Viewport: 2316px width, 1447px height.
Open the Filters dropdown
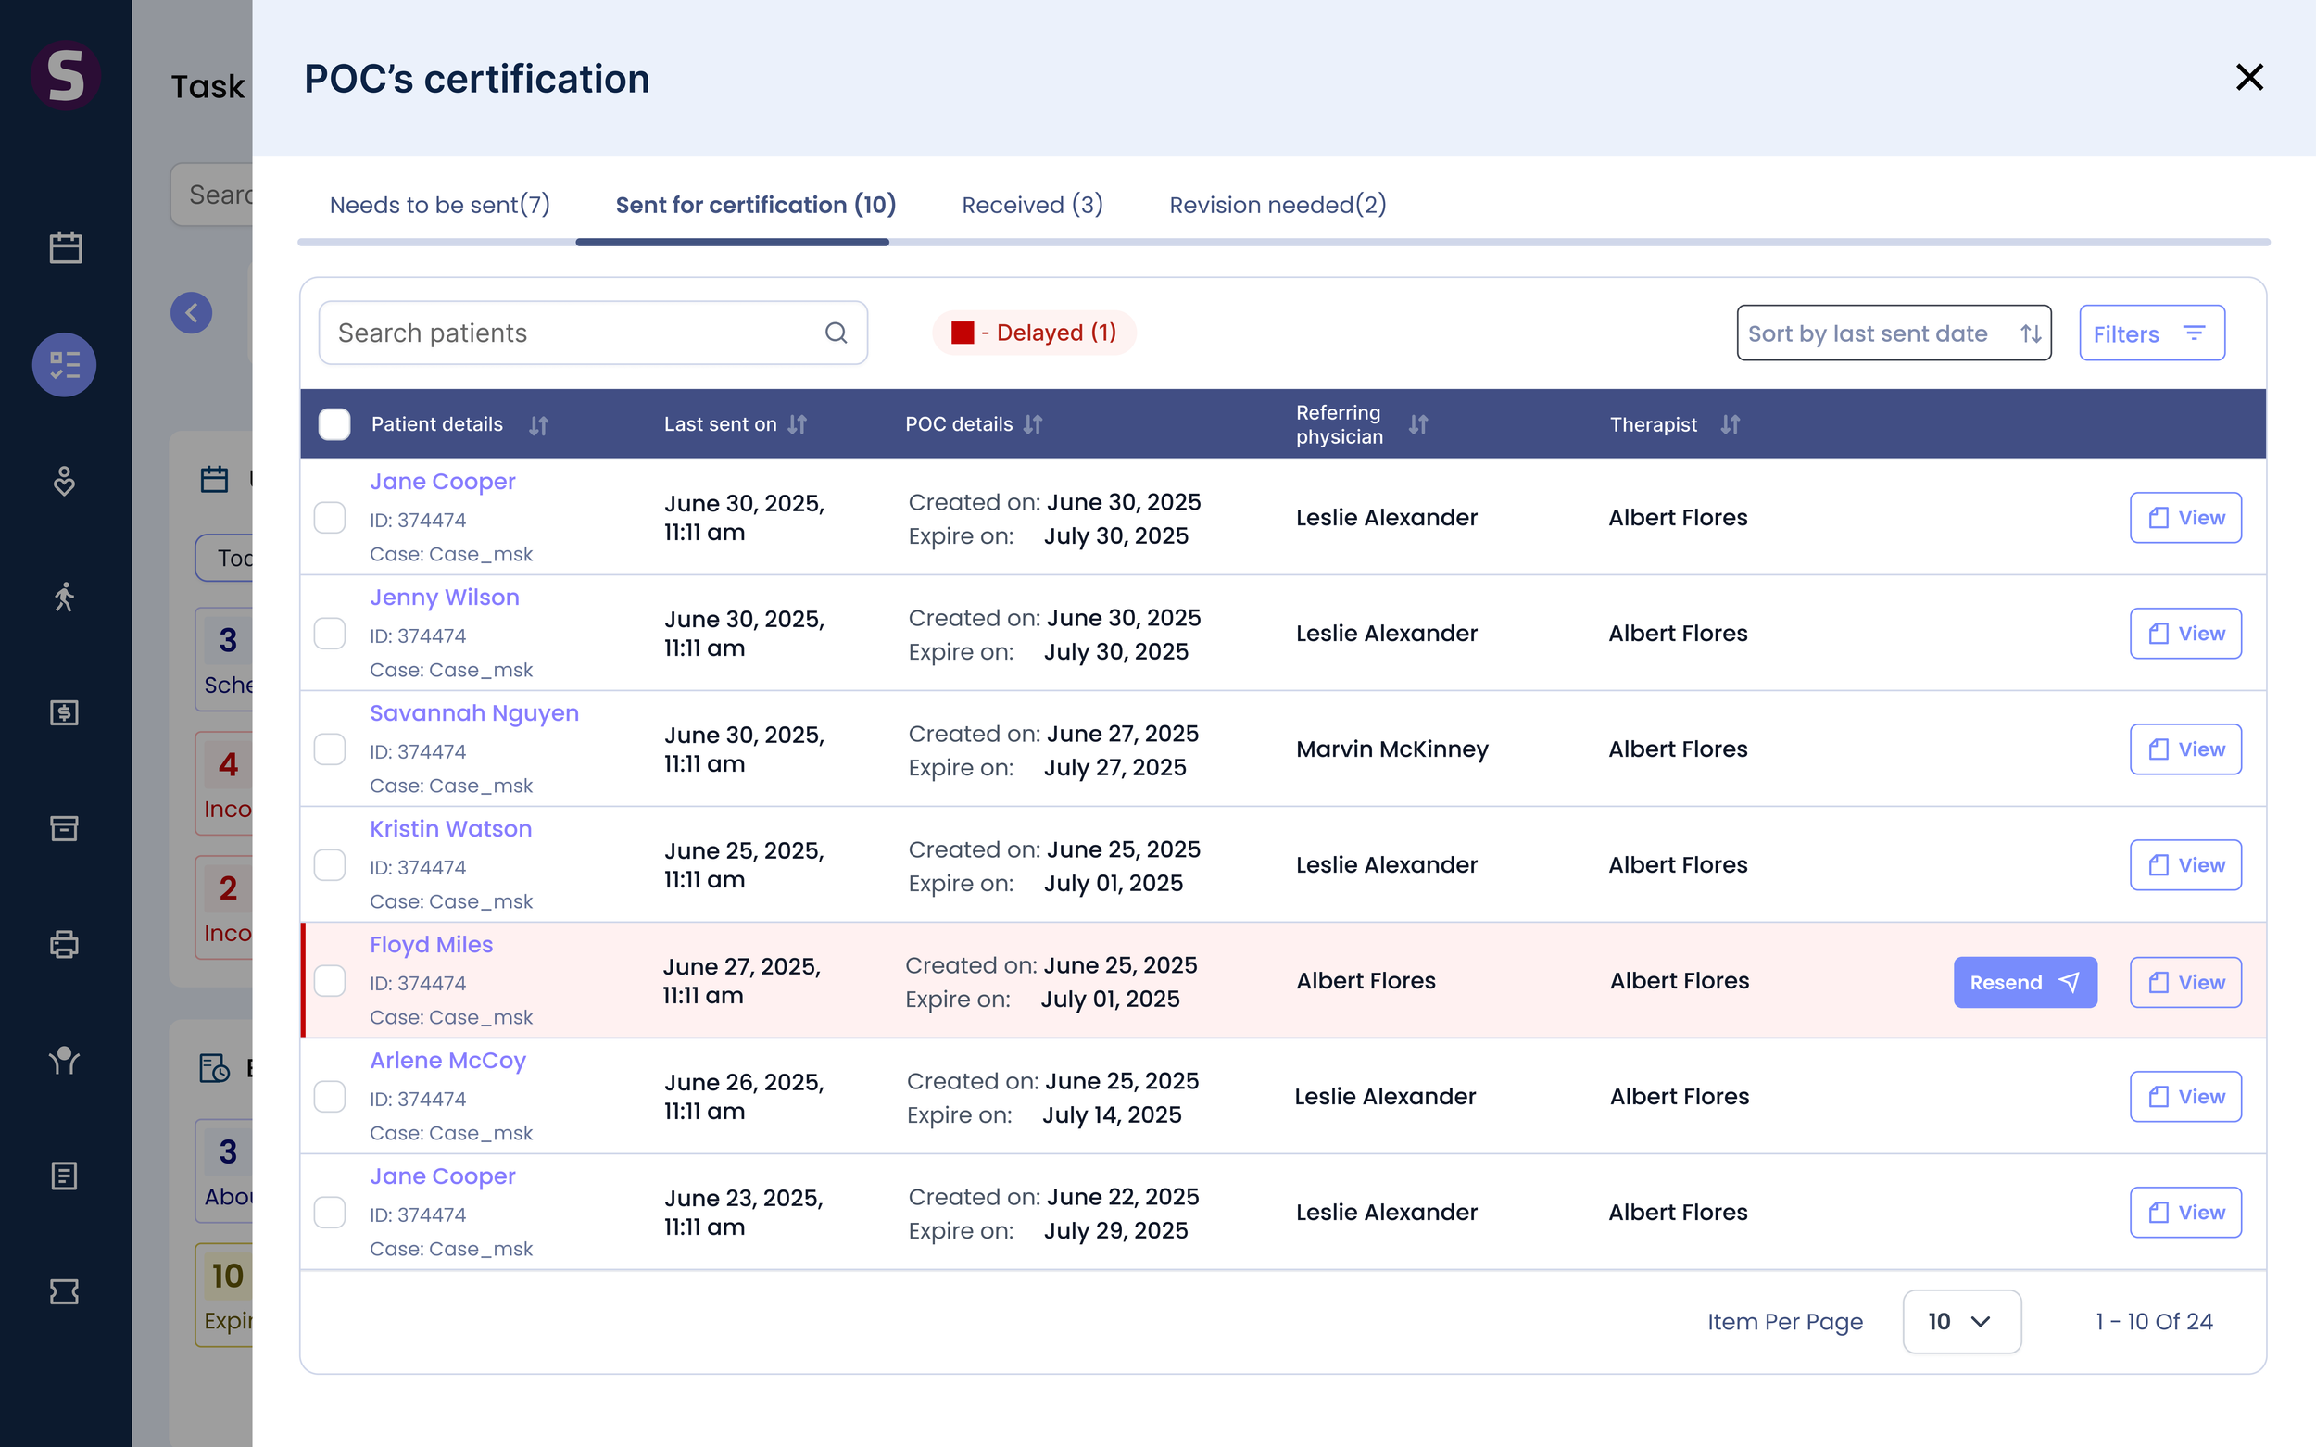point(2151,333)
